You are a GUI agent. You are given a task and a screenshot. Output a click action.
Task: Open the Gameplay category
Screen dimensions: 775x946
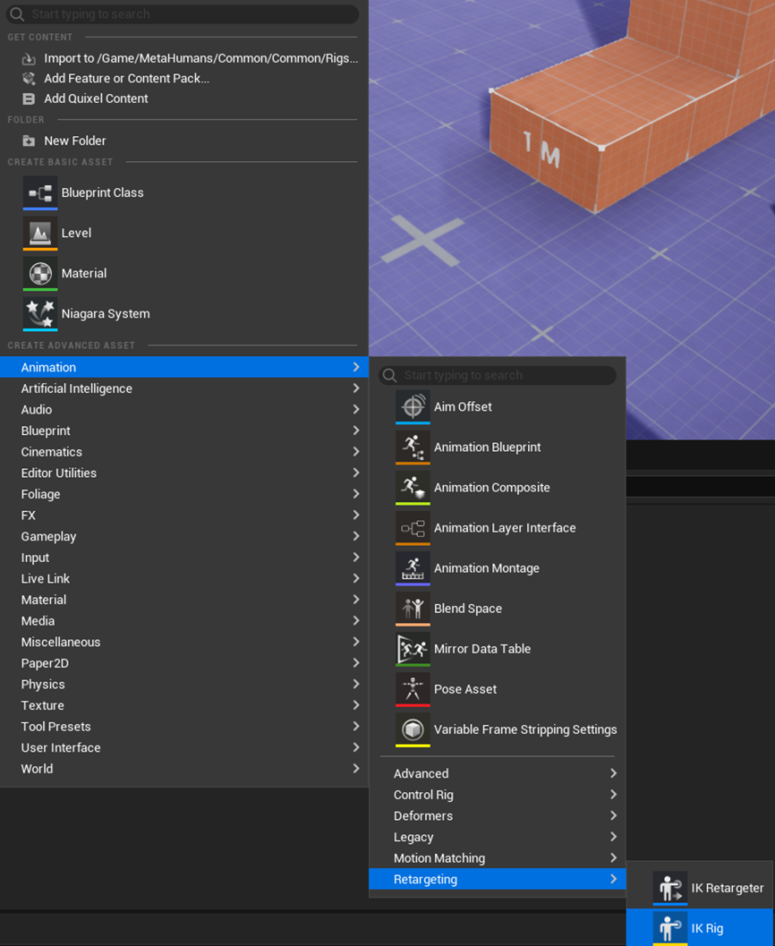click(x=184, y=536)
